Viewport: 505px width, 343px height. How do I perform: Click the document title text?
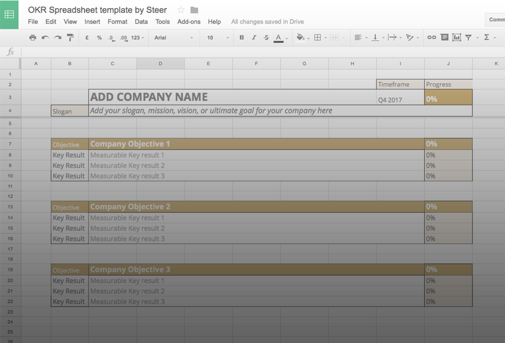pos(97,10)
